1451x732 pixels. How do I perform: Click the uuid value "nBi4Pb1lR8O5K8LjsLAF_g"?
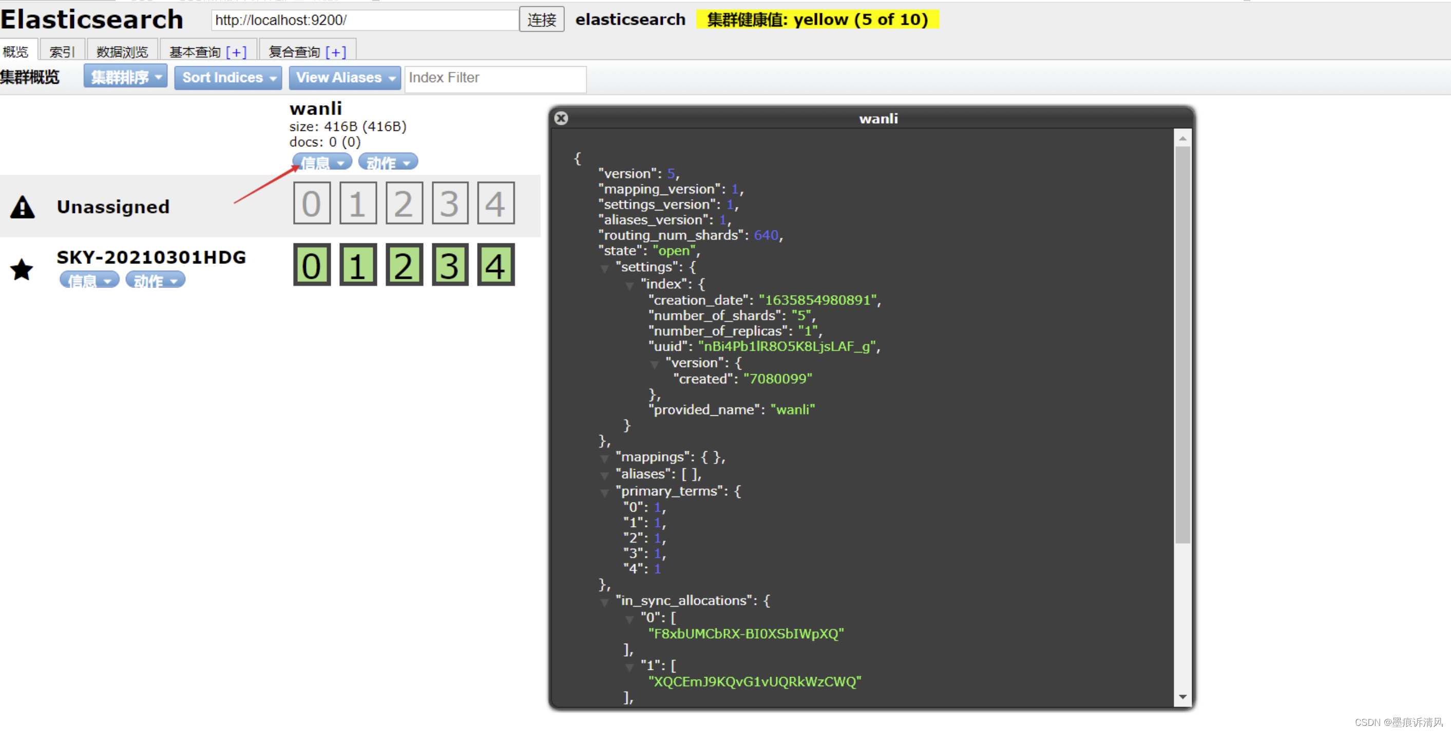tap(788, 346)
